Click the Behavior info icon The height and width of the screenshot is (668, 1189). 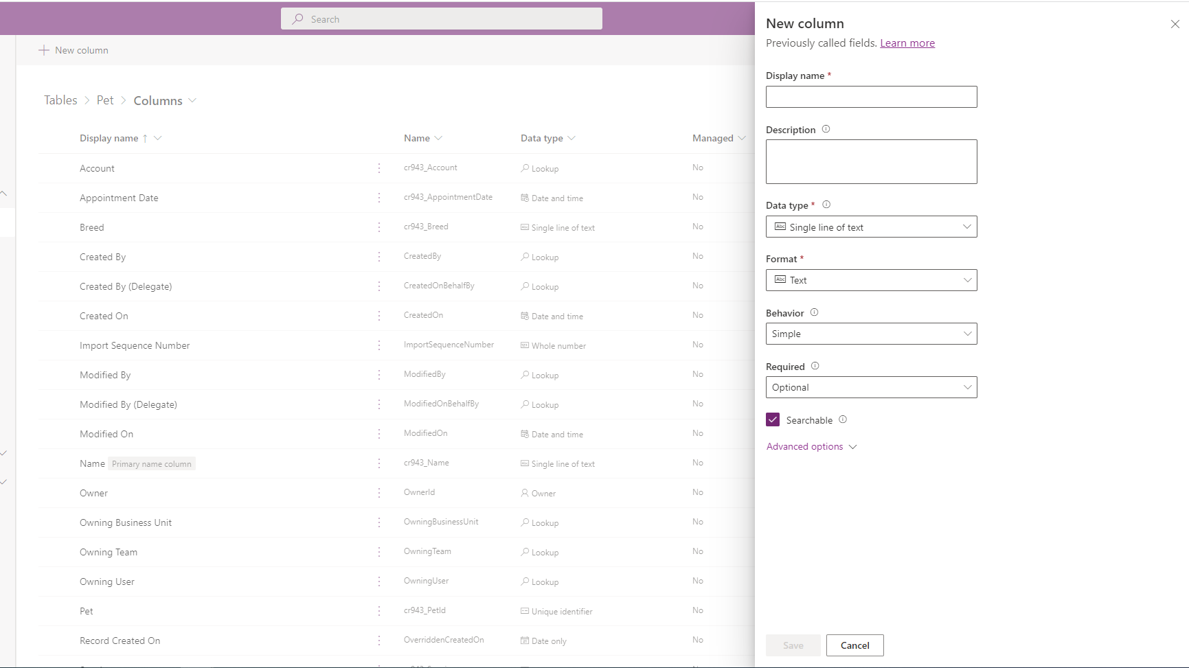(814, 312)
